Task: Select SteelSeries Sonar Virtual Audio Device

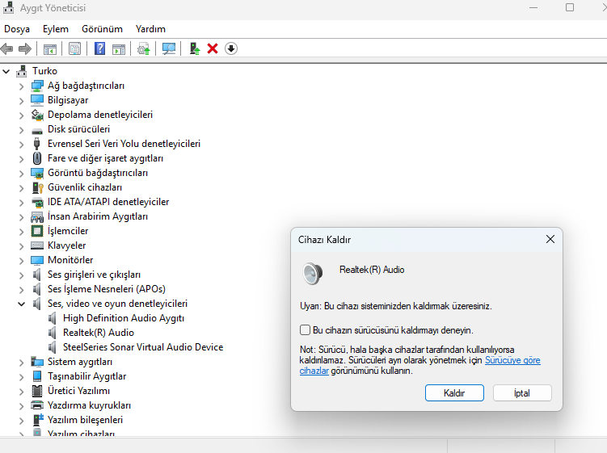Action: [143, 347]
